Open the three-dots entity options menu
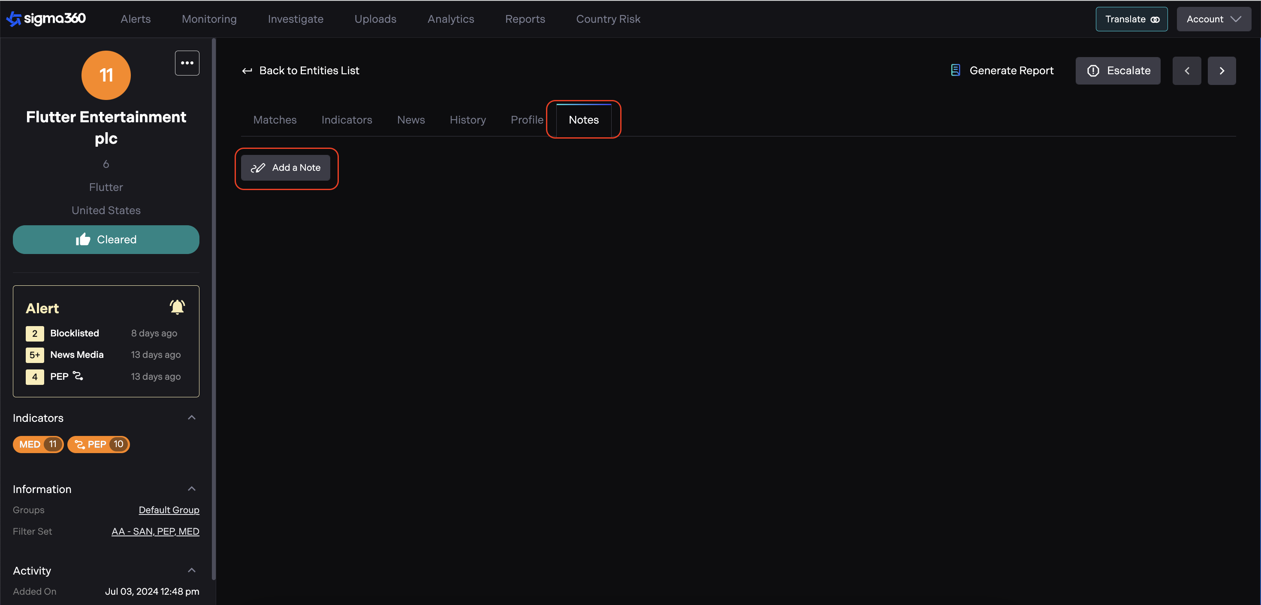The image size is (1261, 605). click(x=187, y=63)
